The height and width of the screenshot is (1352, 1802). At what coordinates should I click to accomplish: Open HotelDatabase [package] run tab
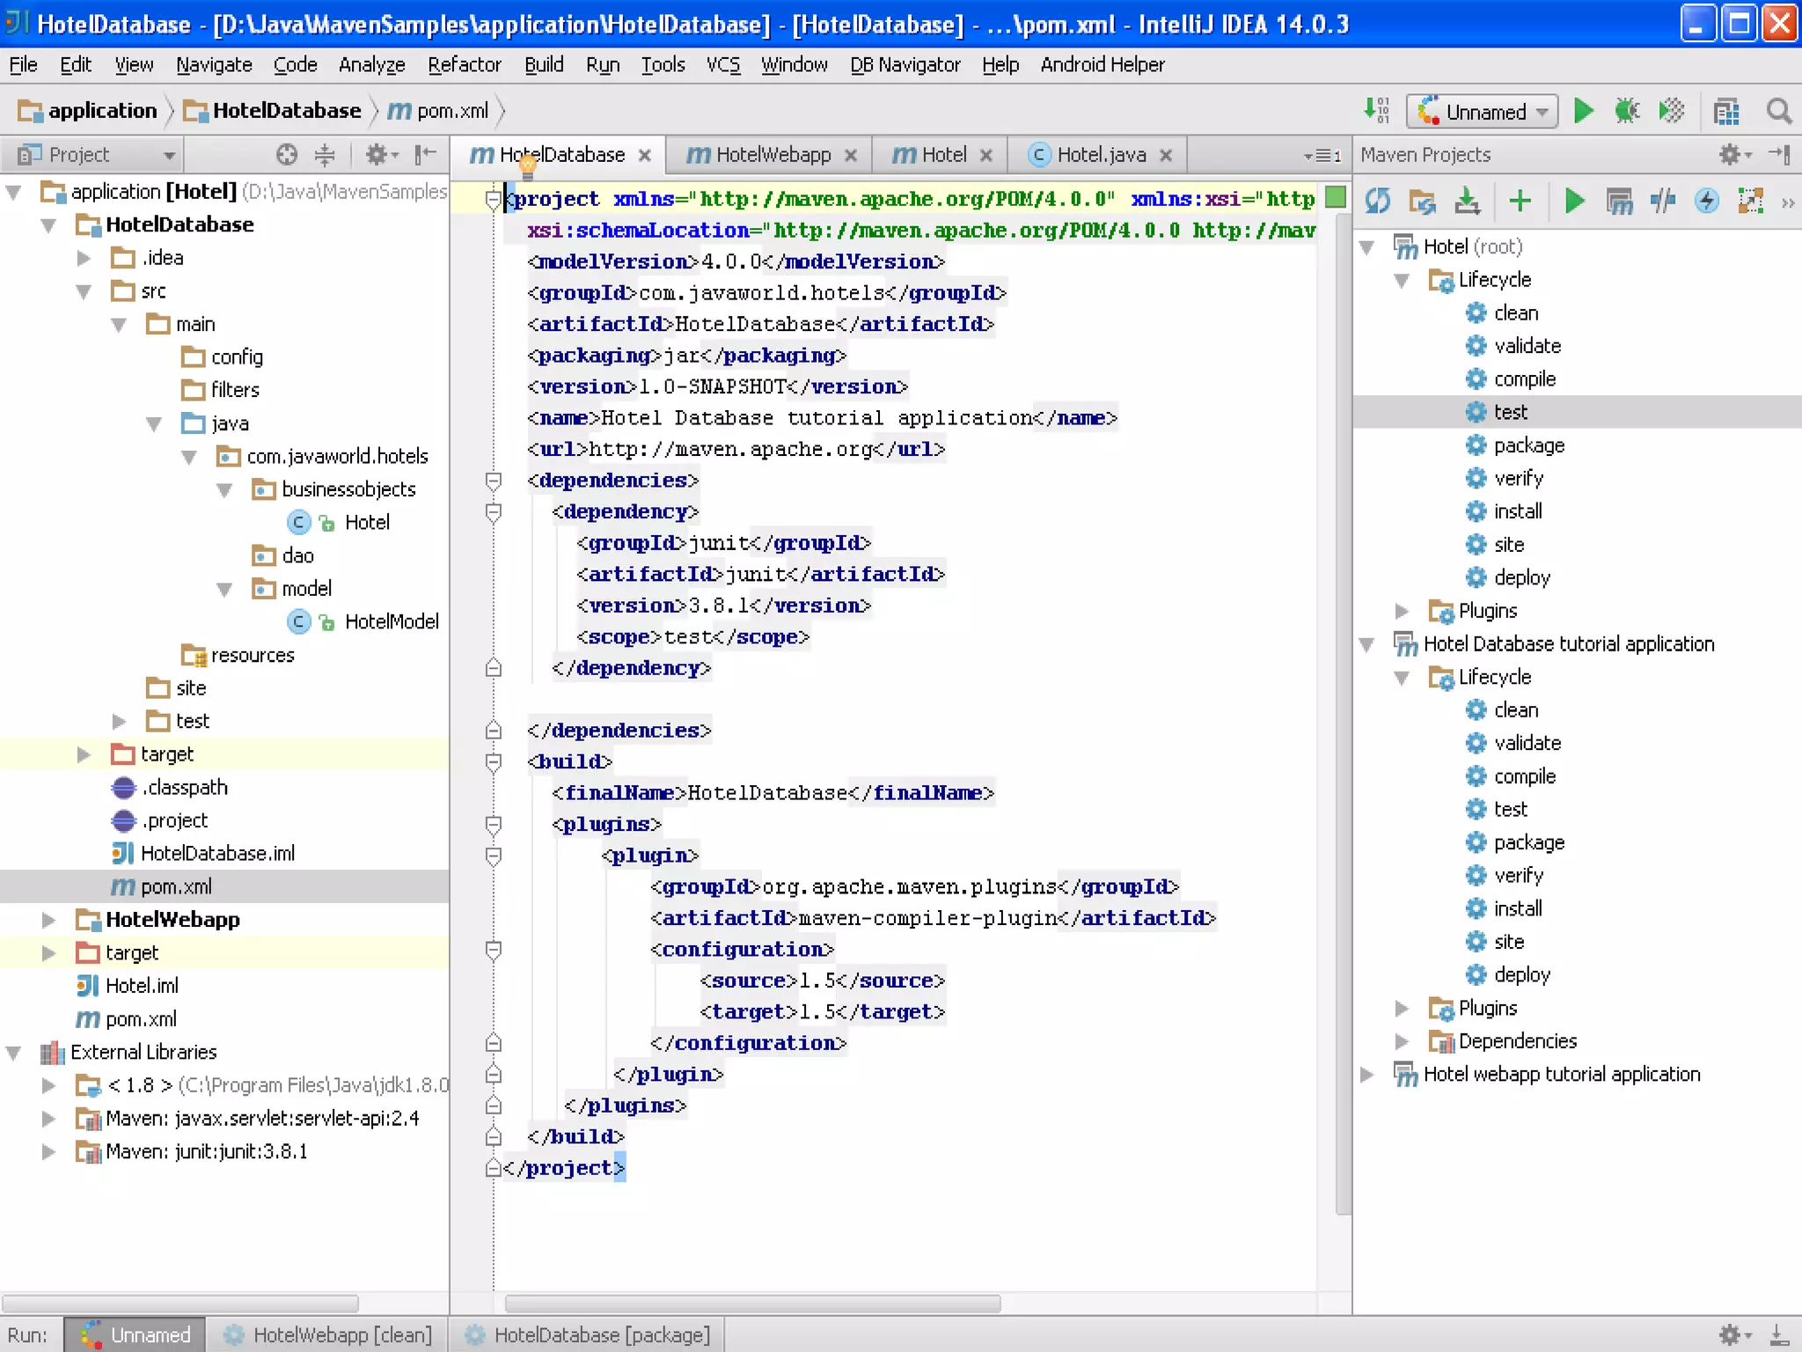point(587,1335)
